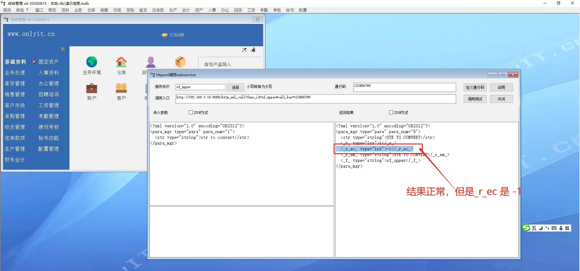Image resolution: width=580 pixels, height=271 pixels.
Task: Open the 销售 menu
Action: pyautogui.click(x=104, y=10)
